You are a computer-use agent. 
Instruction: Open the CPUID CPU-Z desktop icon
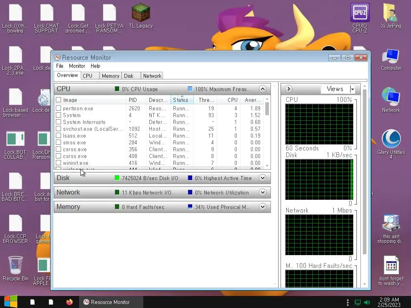point(360,18)
